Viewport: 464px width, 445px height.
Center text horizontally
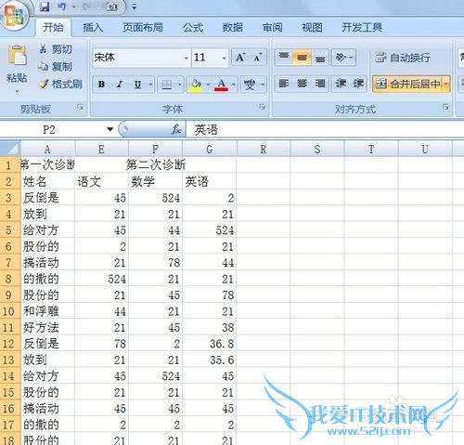tap(302, 84)
